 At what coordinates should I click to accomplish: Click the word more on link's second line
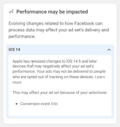click(17, 82)
